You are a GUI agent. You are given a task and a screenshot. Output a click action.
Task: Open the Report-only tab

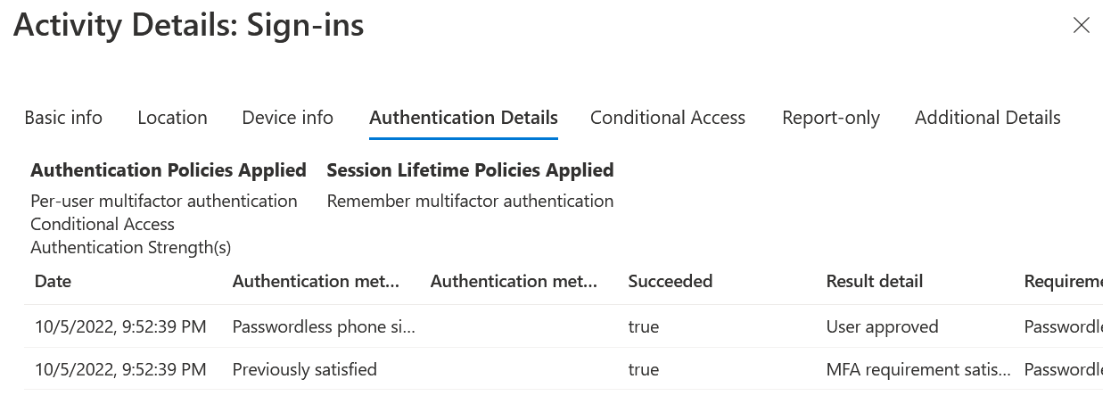pos(830,118)
